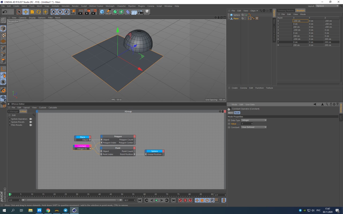The image size is (343, 214).
Task: Switch to the Thinking Particles tab
Action: [x=286, y=10]
